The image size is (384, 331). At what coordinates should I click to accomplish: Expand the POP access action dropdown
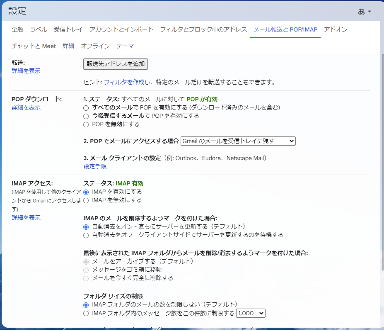click(238, 141)
